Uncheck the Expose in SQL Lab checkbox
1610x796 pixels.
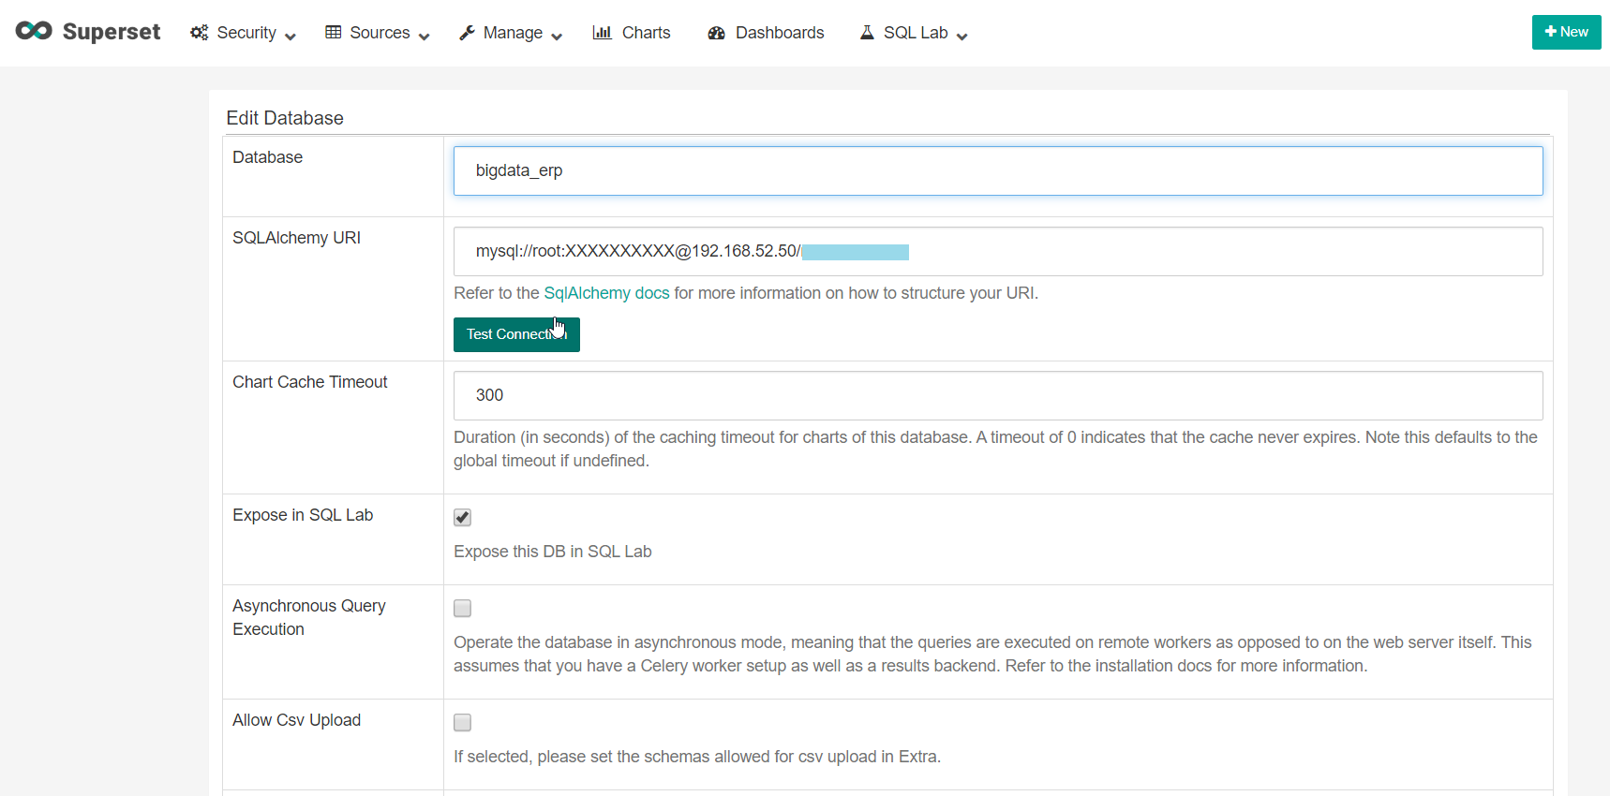pyautogui.click(x=462, y=517)
